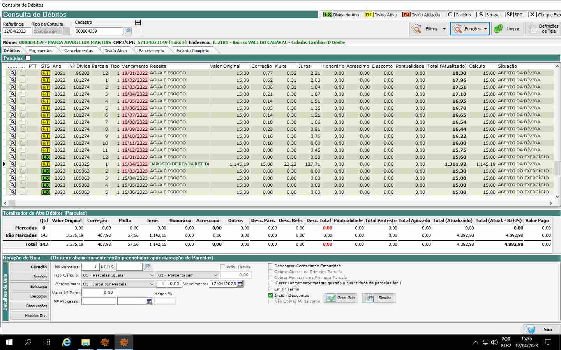Open the Extrato Completo tab
Viewport: 561px width, 350px height.
tap(192, 51)
